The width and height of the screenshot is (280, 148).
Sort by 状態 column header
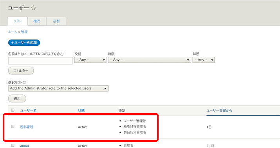[81, 110]
